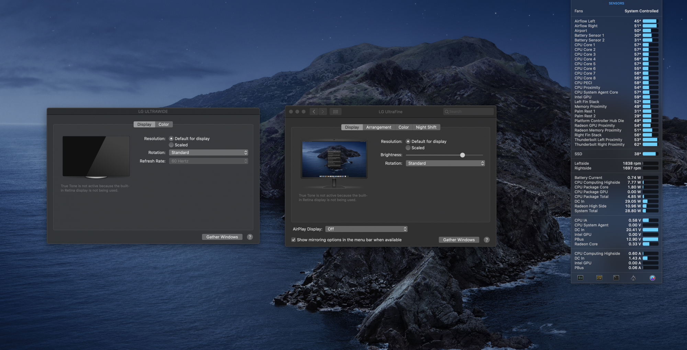The width and height of the screenshot is (687, 350).
Task: Click Gather Windows in LG ULTRAWIDE window
Action: coord(222,237)
